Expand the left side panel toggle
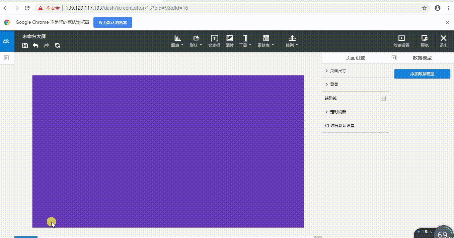Image resolution: width=454 pixels, height=238 pixels. pyautogui.click(x=6, y=58)
